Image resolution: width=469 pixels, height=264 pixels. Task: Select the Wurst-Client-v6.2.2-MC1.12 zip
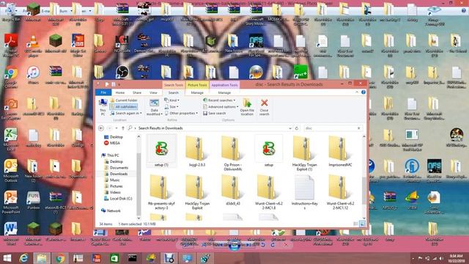point(340,192)
